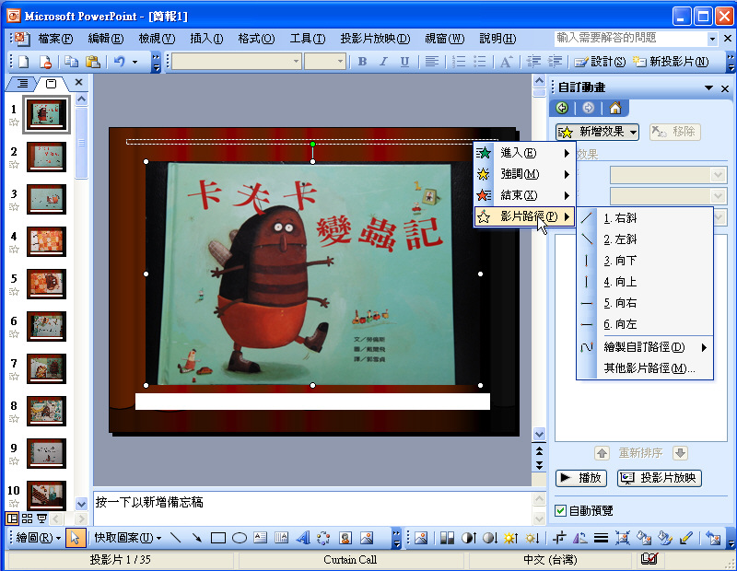Select the Line drawing tool
Image resolution: width=737 pixels, height=571 pixels.
point(175,537)
